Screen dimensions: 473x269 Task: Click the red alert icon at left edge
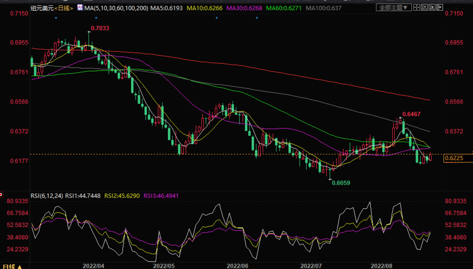[x=1, y=194]
